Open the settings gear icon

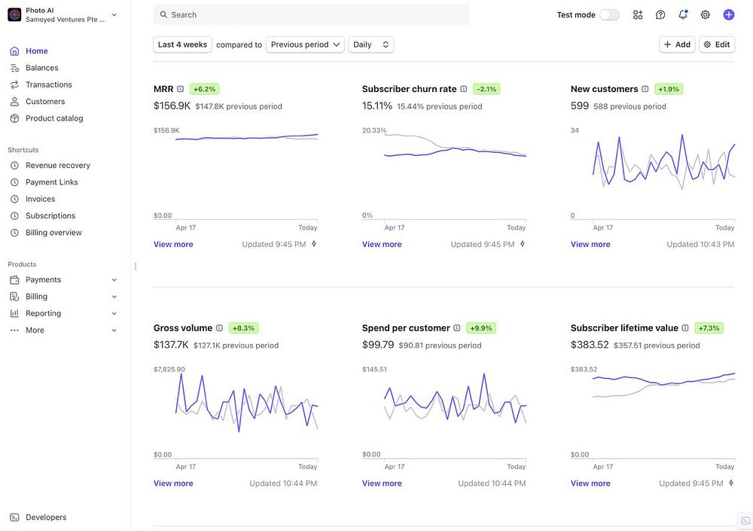pyautogui.click(x=705, y=15)
